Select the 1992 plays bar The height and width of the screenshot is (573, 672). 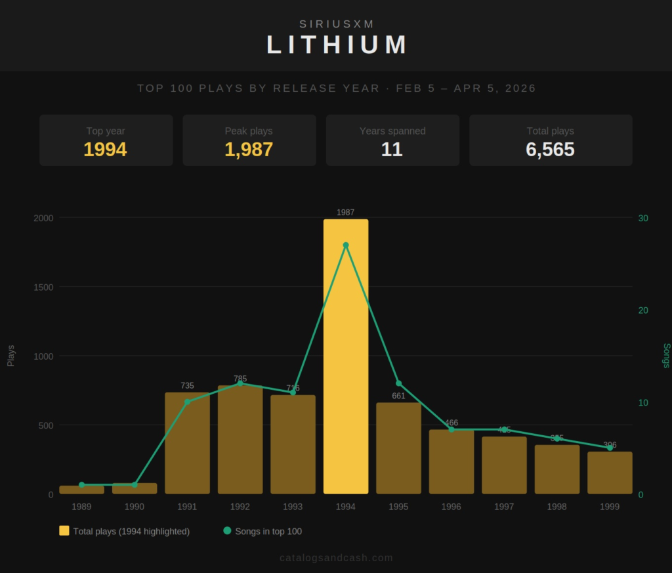[x=240, y=440]
